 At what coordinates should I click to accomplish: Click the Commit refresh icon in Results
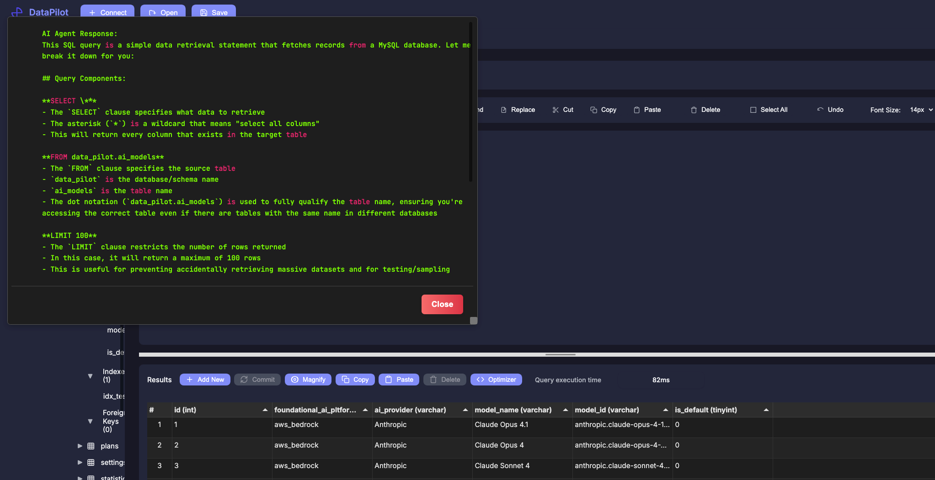(x=244, y=380)
